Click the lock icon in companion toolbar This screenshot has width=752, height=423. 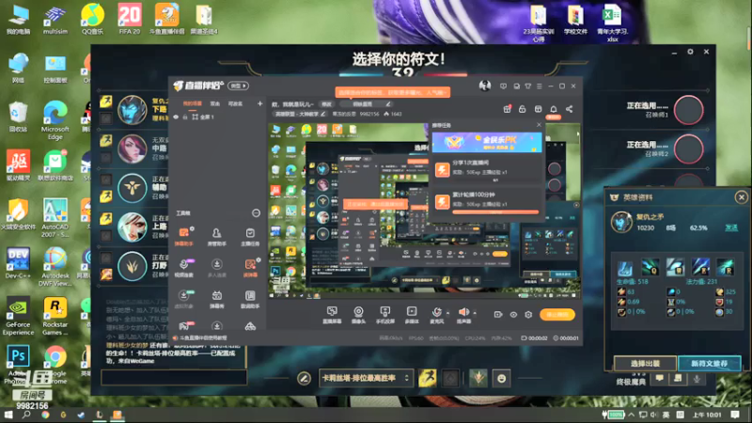pos(523,109)
